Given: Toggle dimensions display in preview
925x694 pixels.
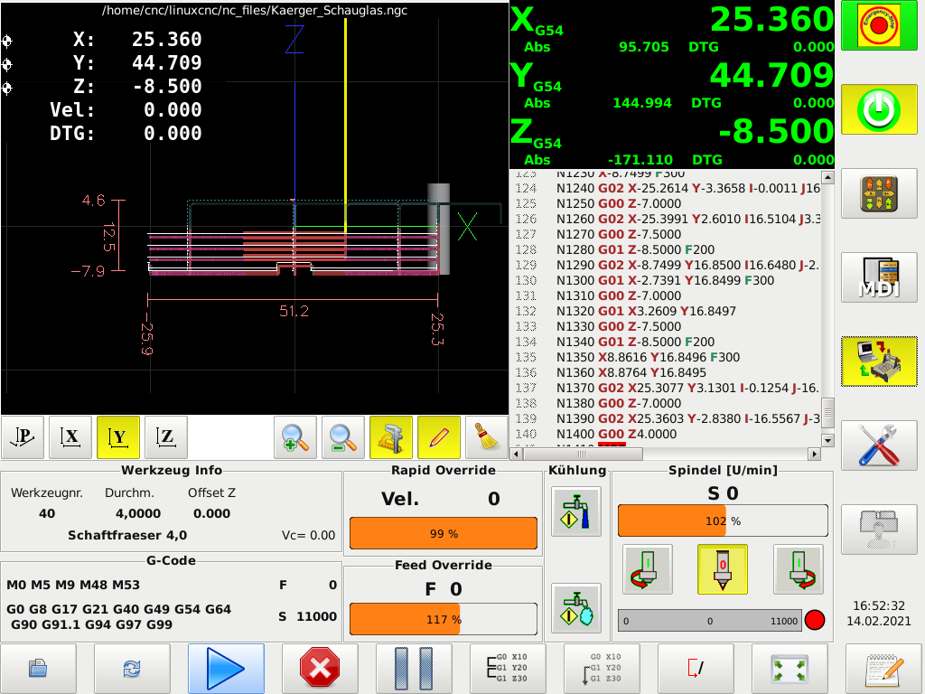Looking at the screenshot, I should coord(391,439).
